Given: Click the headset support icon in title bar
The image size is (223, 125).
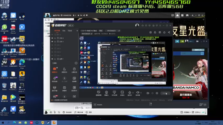Looking at the screenshot, I should [x=142, y=26].
